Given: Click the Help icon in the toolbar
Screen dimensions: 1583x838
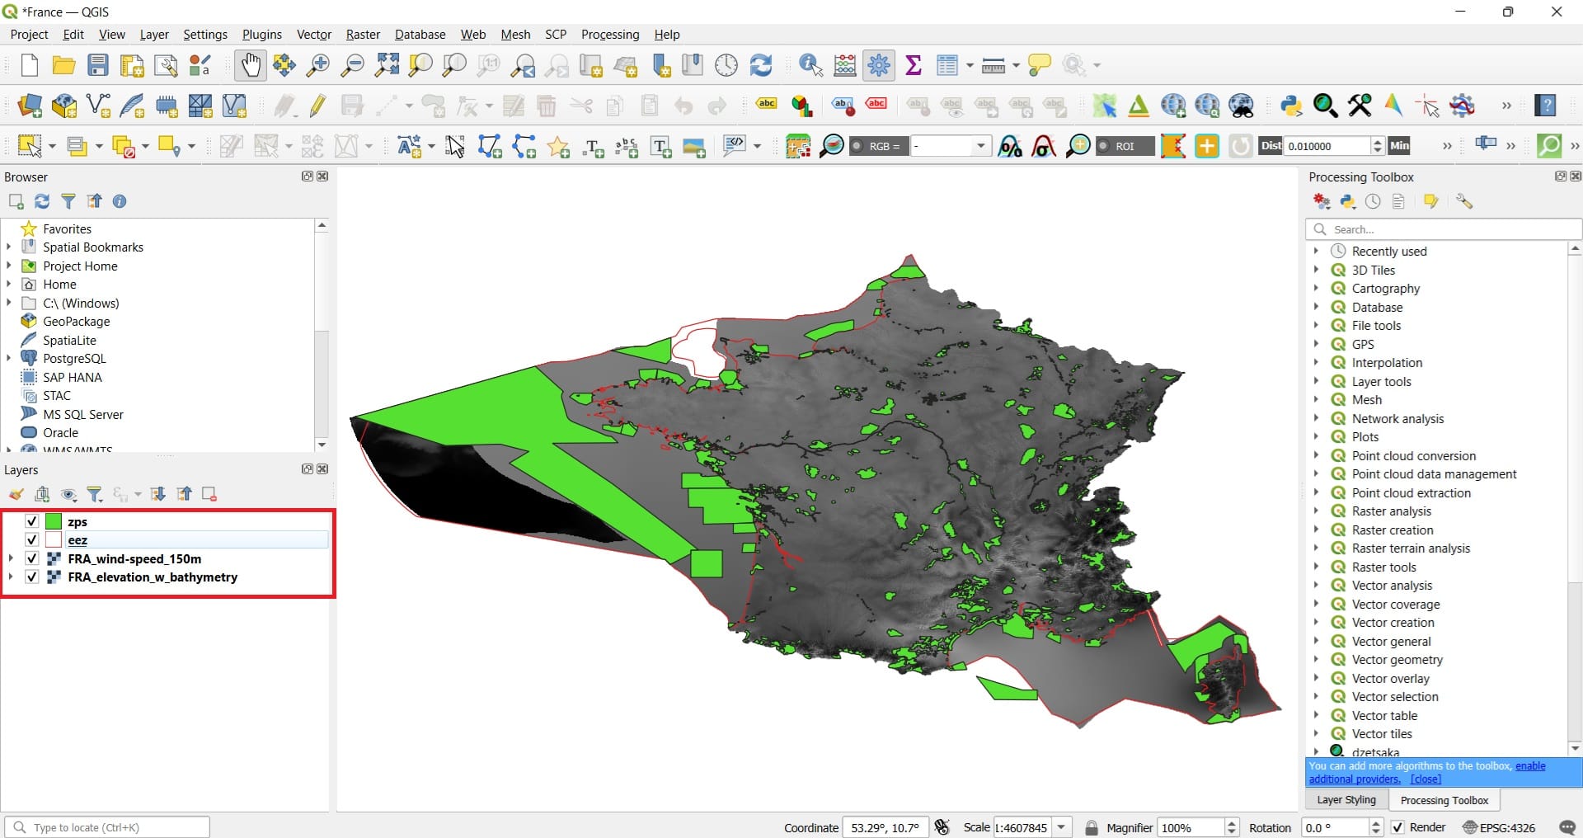Looking at the screenshot, I should click(1545, 106).
